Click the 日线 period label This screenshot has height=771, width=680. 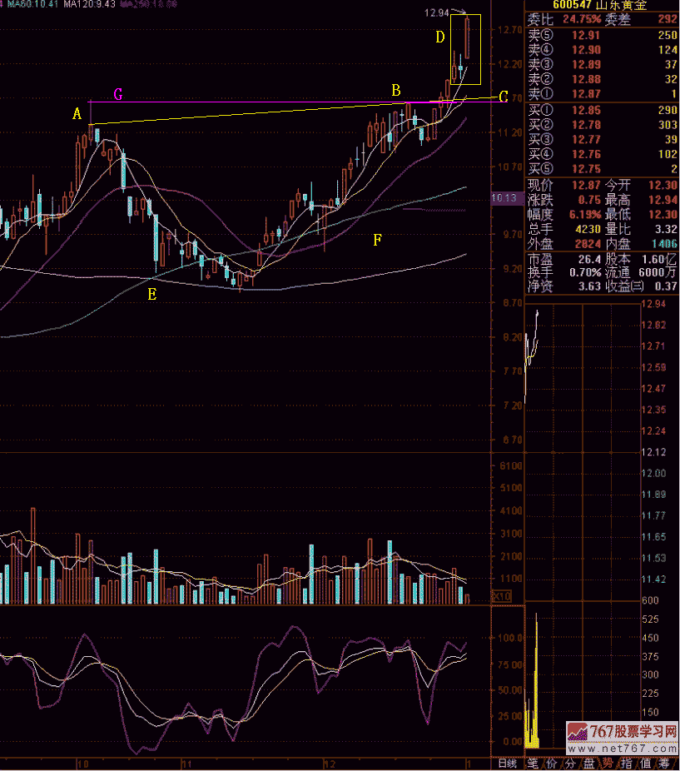[507, 764]
